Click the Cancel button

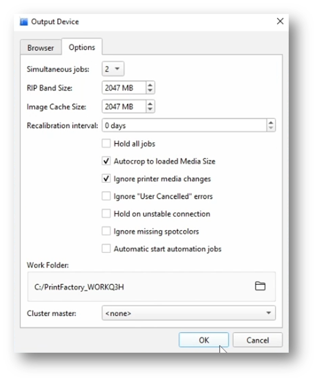click(x=257, y=340)
